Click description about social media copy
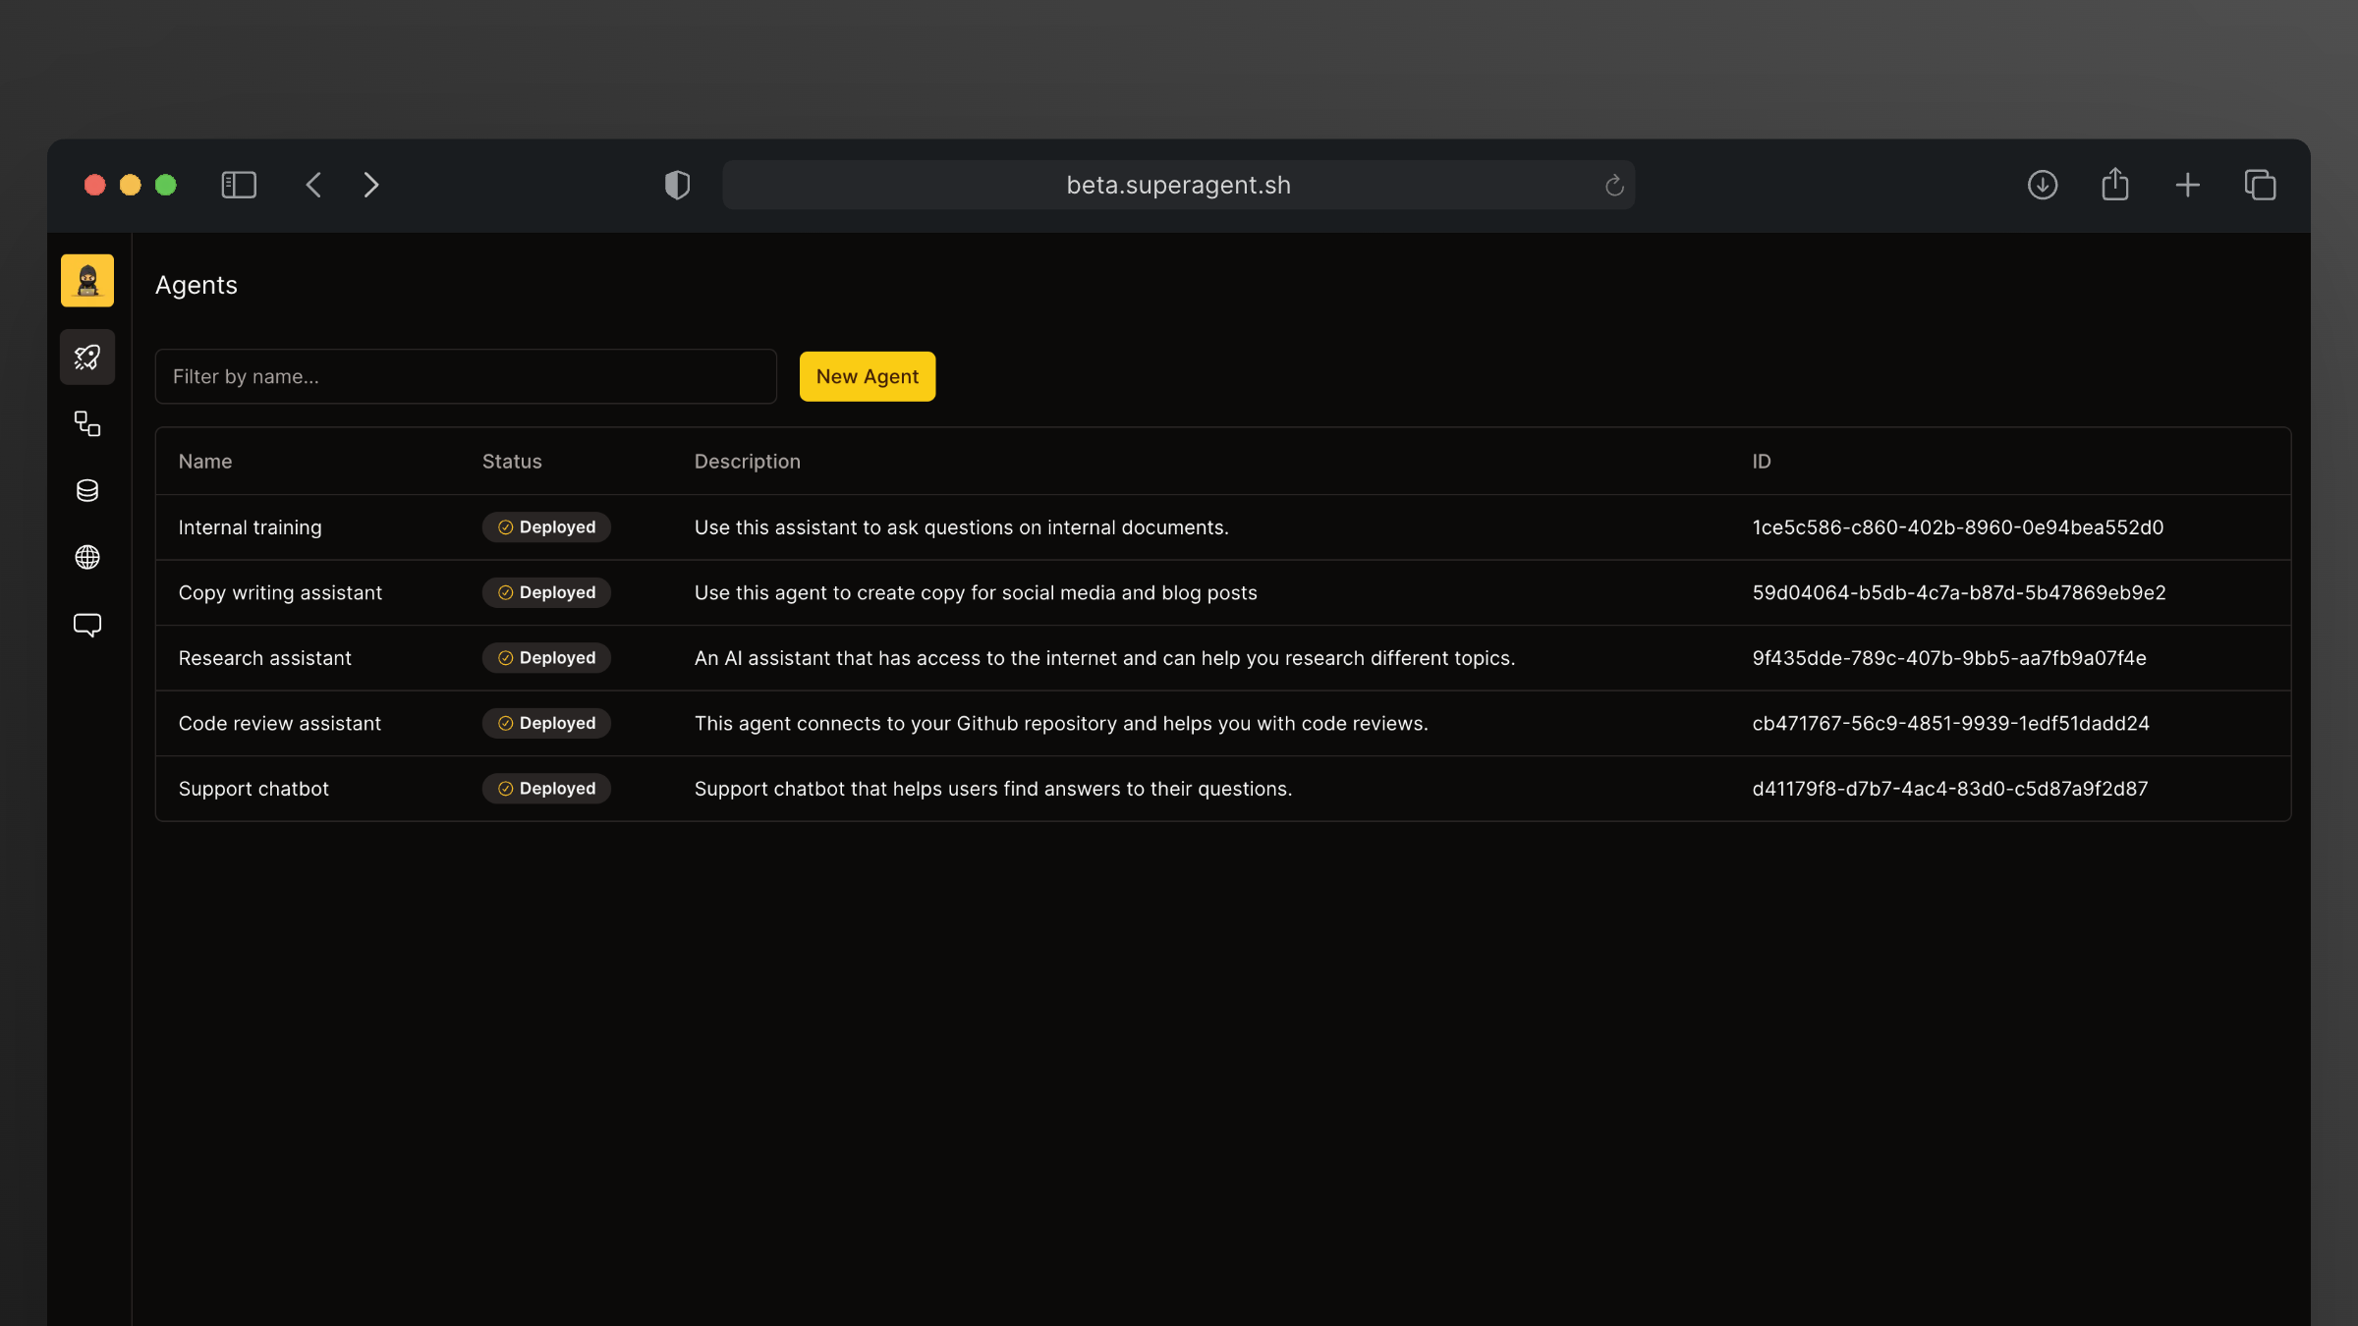Viewport: 2358px width, 1326px height. click(x=976, y=592)
